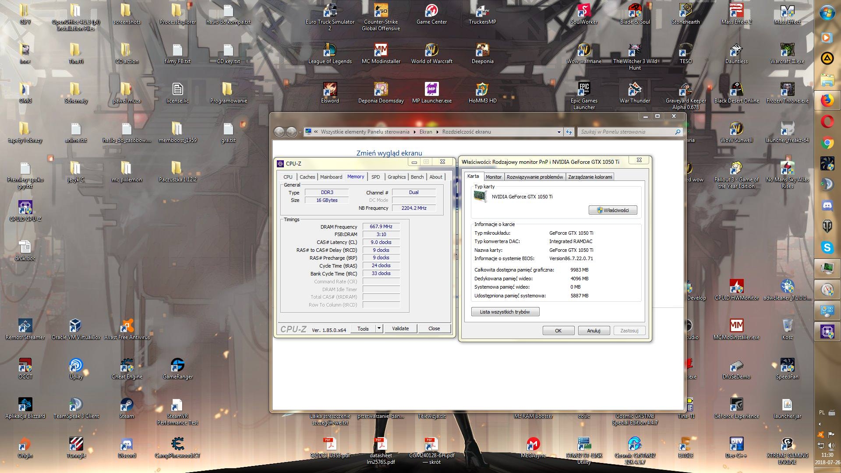Click the Właściwości button for the GPU
The width and height of the screenshot is (841, 473).
tap(613, 210)
